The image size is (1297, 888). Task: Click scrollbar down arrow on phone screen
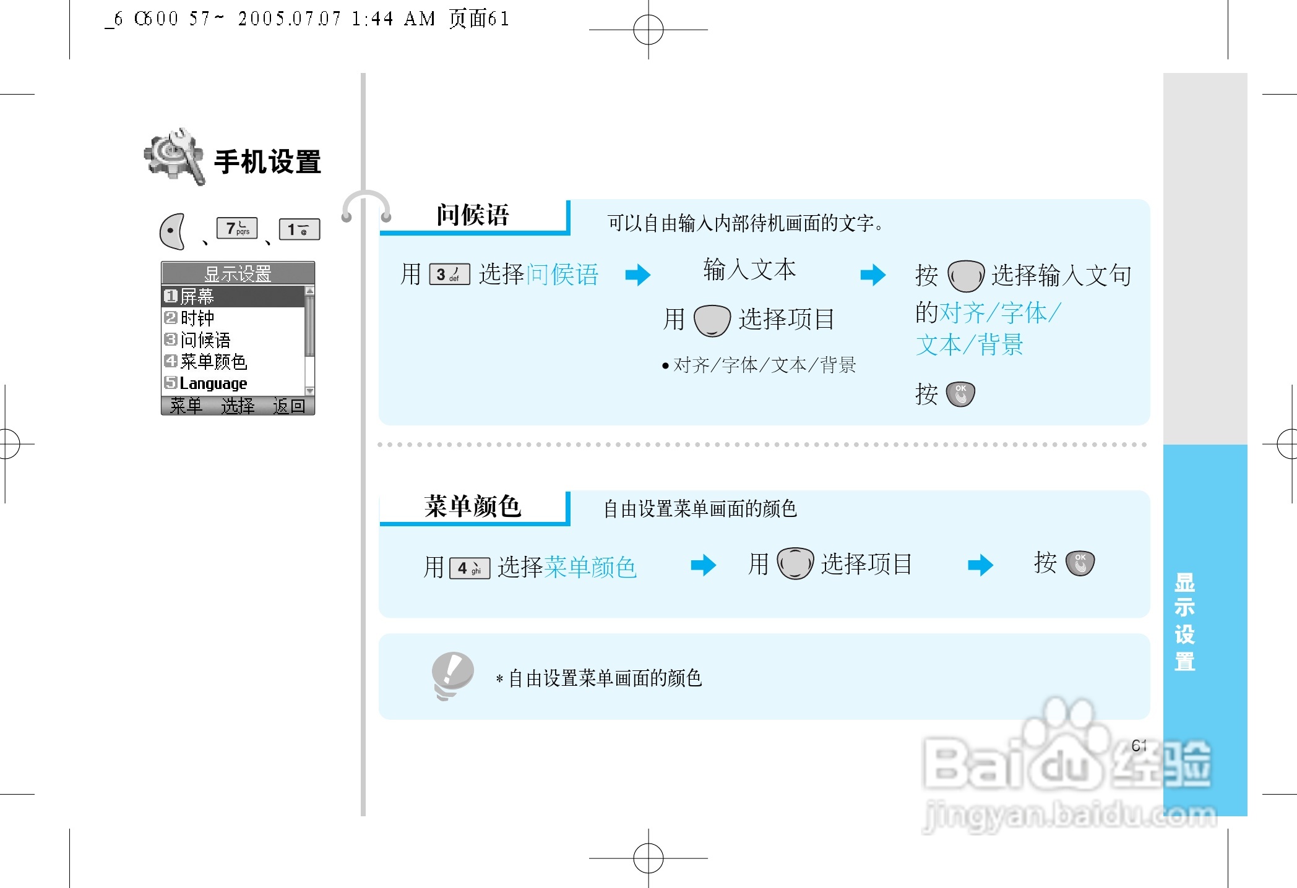tap(310, 391)
